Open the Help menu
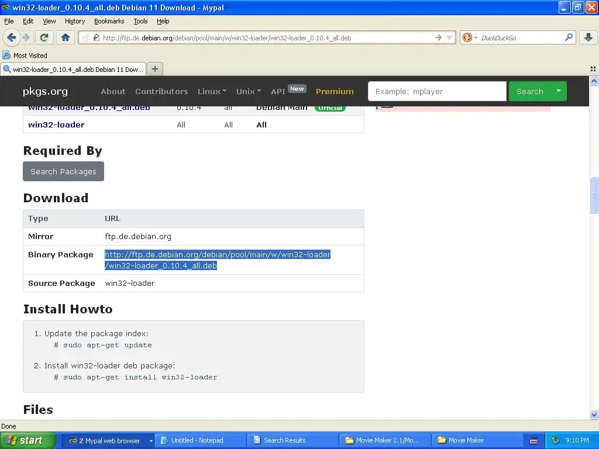 coord(163,21)
